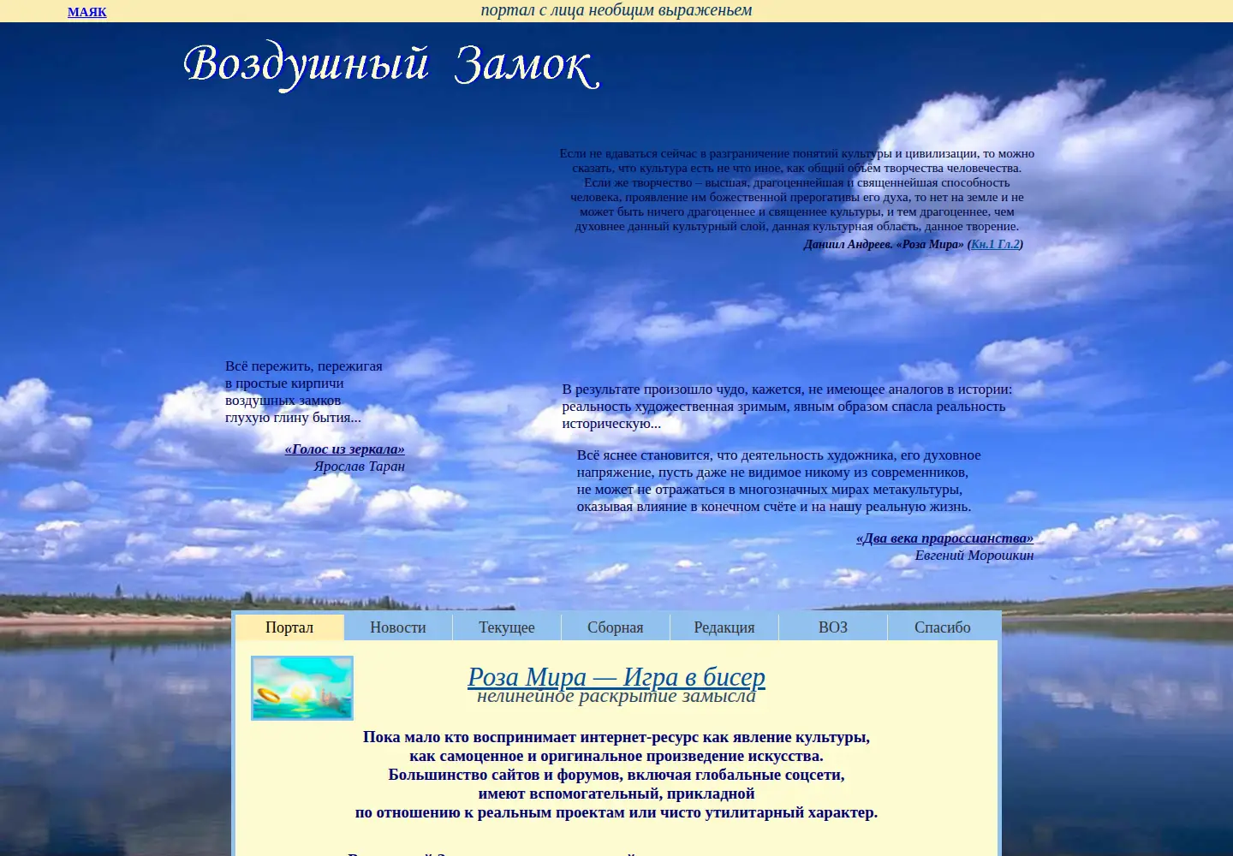Viewport: 1233px width, 856px height.
Task: Click the author name Ярослав Таран
Action: [x=360, y=467]
